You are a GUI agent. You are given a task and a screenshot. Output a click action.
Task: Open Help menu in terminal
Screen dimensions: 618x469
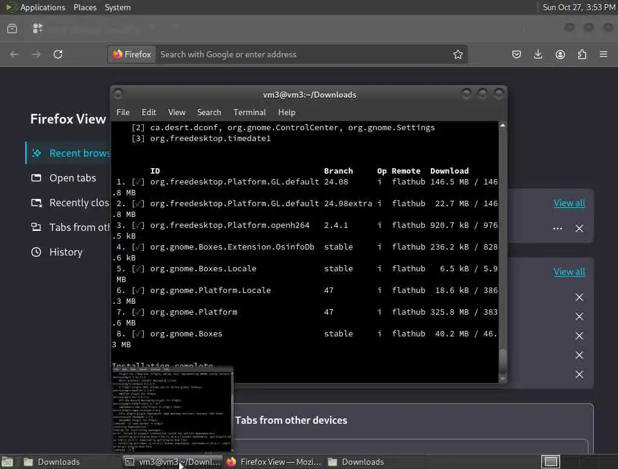[287, 112]
